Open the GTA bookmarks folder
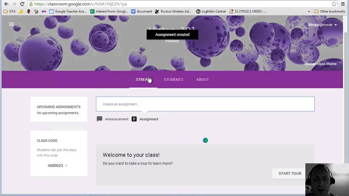 (10, 11)
